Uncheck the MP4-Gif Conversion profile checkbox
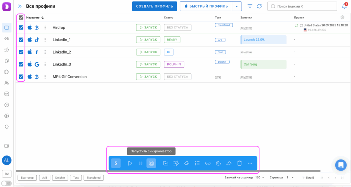 pos(21,77)
